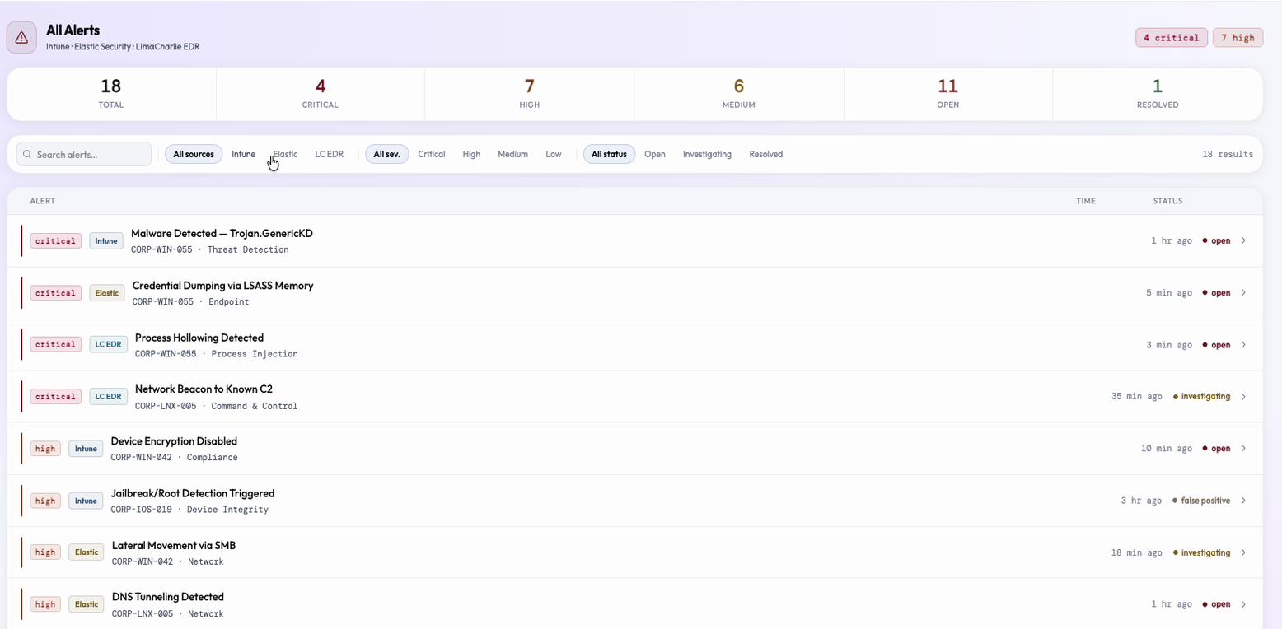The image size is (1282, 629).
Task: Click the Open 11 stat card
Action: click(x=948, y=94)
